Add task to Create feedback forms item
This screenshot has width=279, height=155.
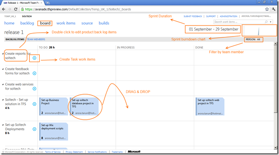[x=35, y=73]
